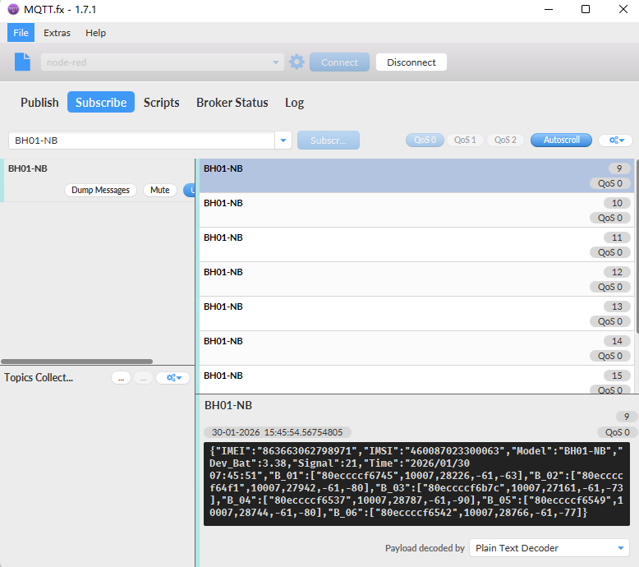Click the JSON payload text area
The image size is (639, 567).
[416, 484]
